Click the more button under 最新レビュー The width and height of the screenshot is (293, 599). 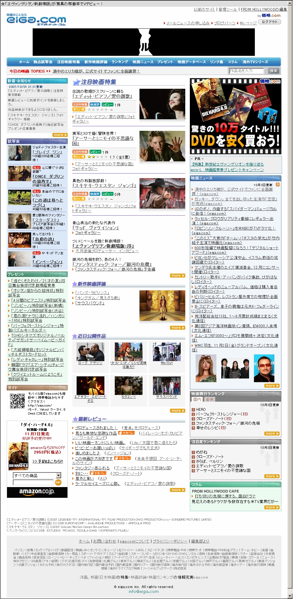coord(178,490)
